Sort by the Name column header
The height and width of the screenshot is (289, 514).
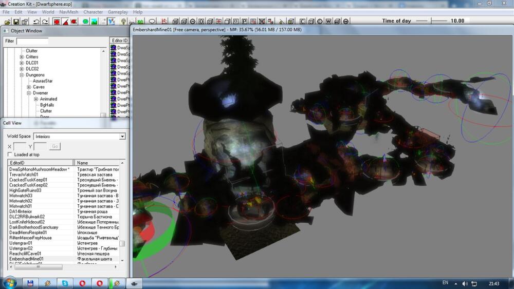pos(97,163)
